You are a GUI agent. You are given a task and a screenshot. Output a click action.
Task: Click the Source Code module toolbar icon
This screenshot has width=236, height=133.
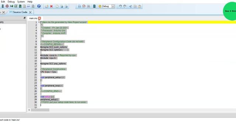pos(29,6)
